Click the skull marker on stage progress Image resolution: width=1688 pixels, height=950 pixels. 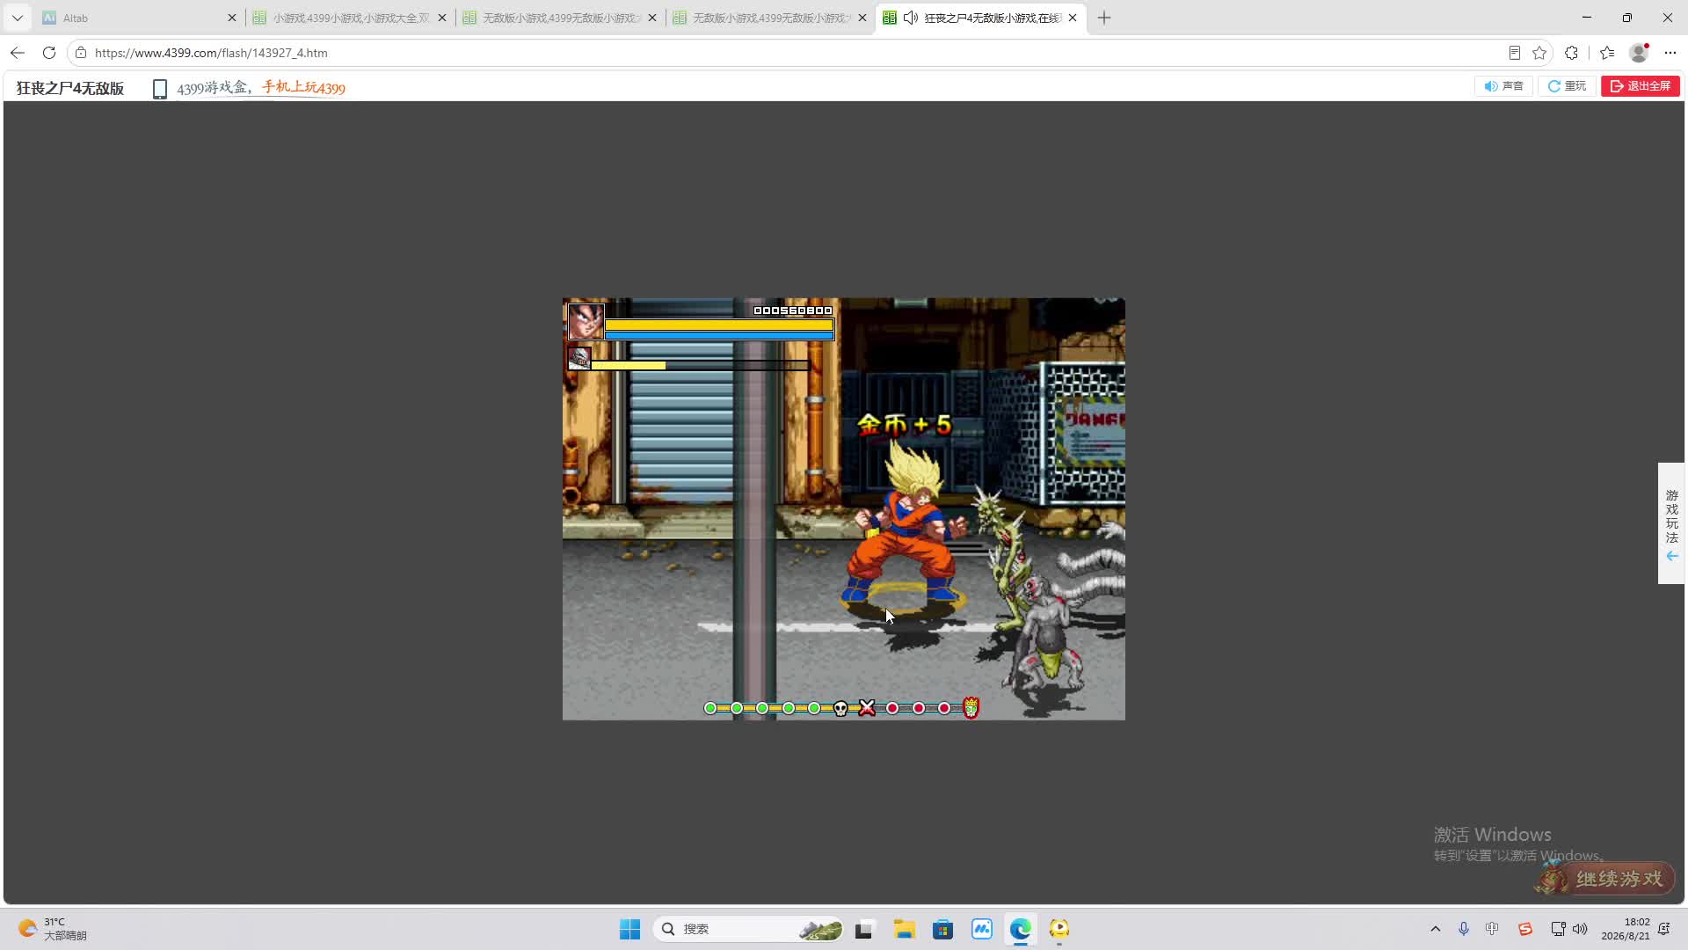pos(840,708)
